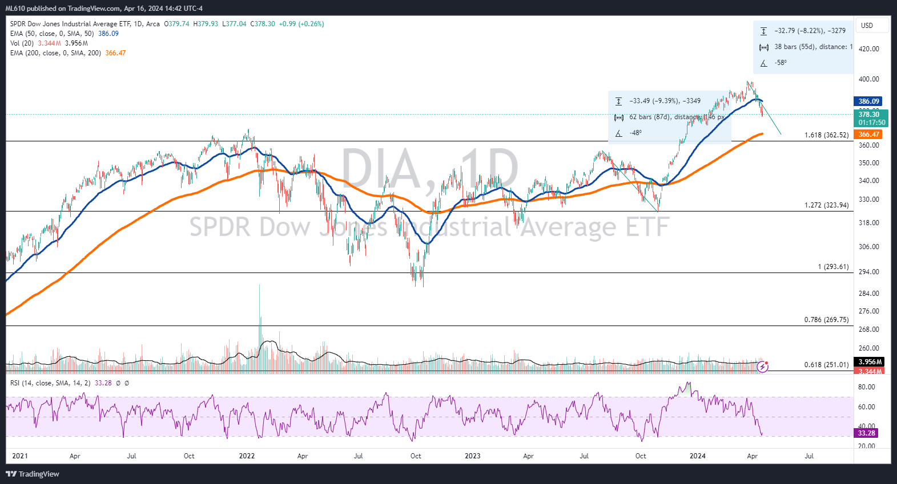Image resolution: width=897 pixels, height=484 pixels.
Task: Click the 366.47 EMA 200 legend value
Action: click(x=115, y=53)
